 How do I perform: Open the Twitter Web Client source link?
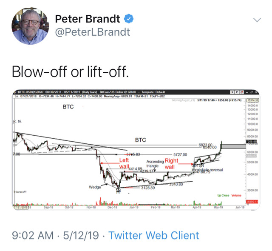click(154, 235)
